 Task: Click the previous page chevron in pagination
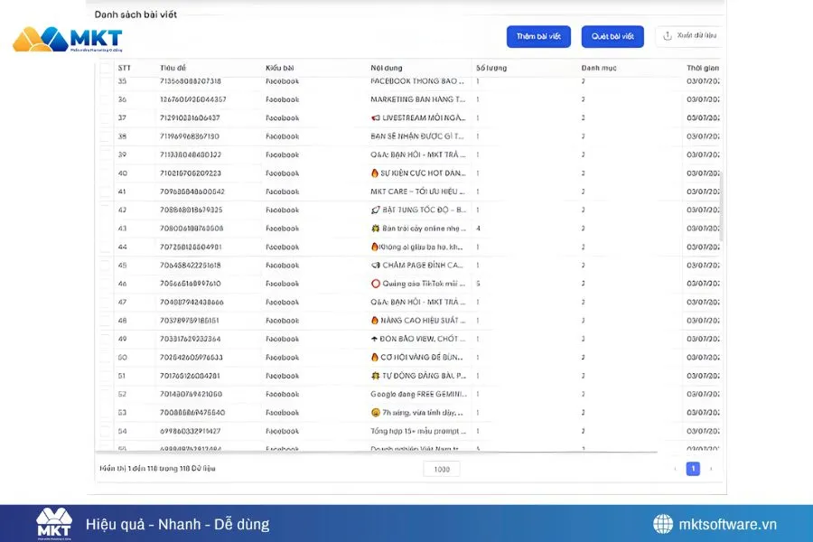[674, 469]
